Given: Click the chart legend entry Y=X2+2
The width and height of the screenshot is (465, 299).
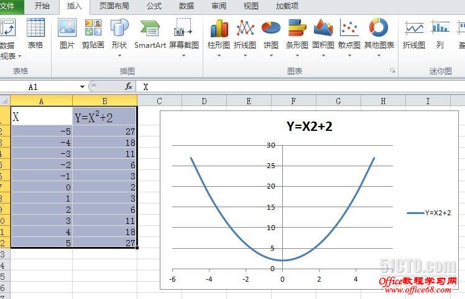Looking at the screenshot, I should pyautogui.click(x=429, y=213).
